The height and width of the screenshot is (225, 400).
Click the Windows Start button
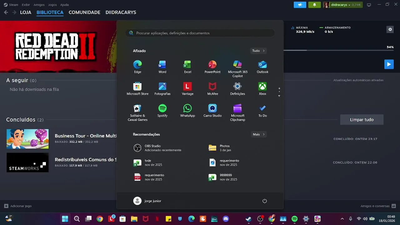tap(65, 219)
